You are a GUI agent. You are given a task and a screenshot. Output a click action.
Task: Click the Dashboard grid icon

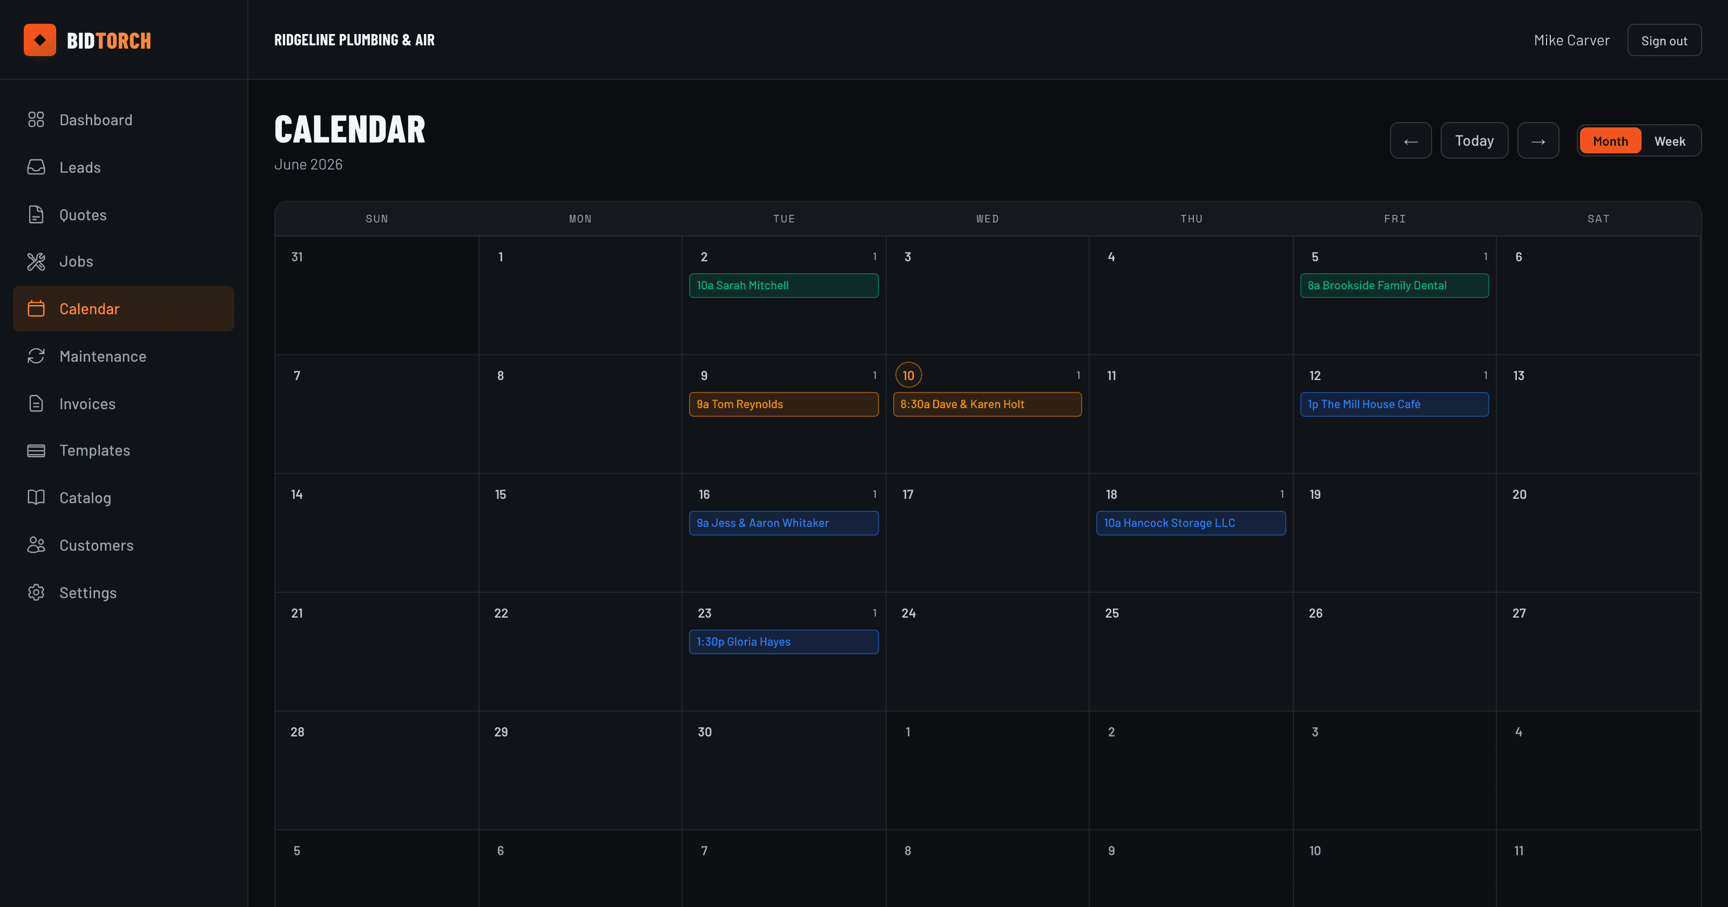point(36,120)
